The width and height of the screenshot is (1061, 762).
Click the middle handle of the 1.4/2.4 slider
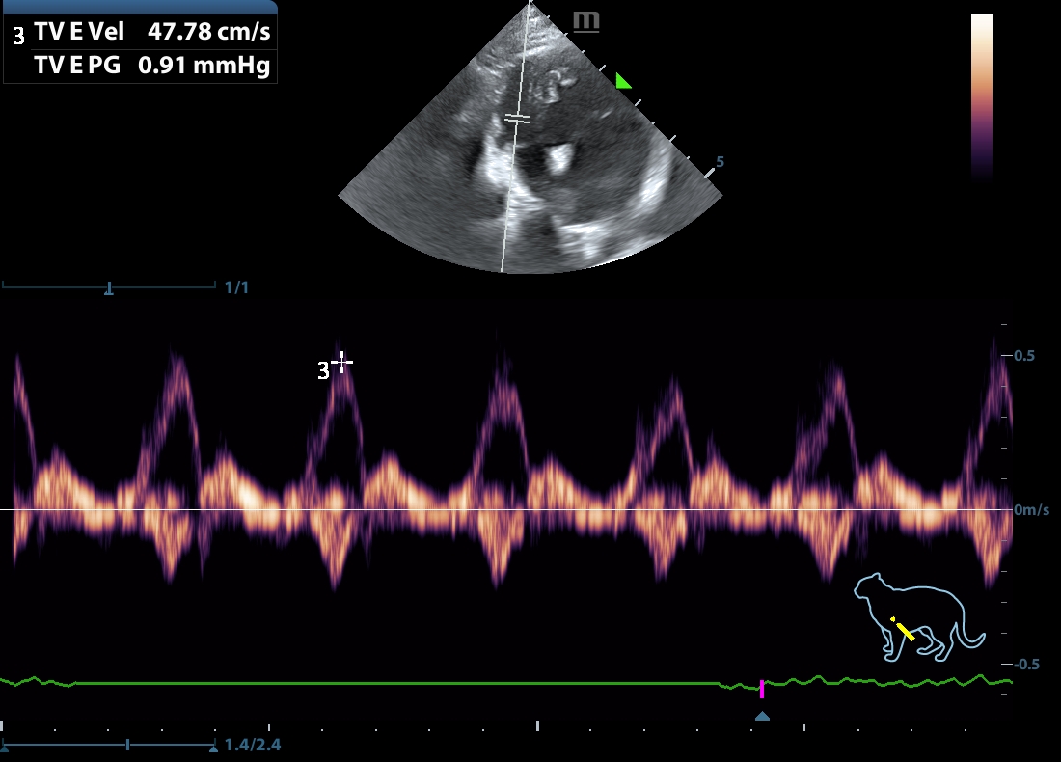127,746
